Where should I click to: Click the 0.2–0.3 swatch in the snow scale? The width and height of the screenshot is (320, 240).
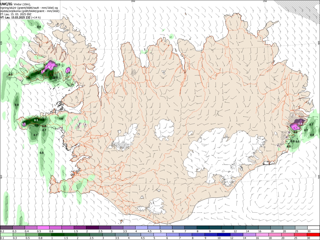pos(6,227)
